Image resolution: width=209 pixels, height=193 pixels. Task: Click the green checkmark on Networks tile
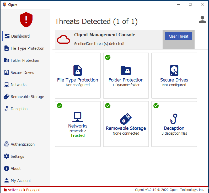(60, 106)
